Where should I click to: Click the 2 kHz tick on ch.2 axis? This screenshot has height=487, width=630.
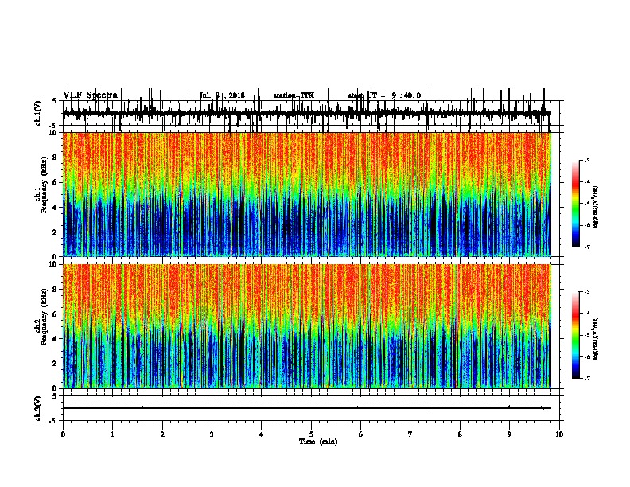point(56,364)
